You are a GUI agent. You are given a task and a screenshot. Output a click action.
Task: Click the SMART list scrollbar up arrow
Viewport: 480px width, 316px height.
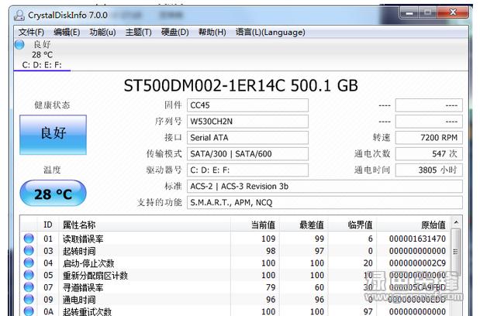(456, 222)
